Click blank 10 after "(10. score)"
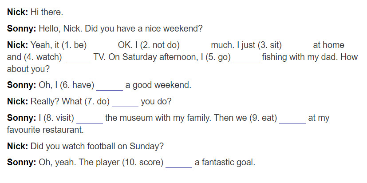 point(179,163)
